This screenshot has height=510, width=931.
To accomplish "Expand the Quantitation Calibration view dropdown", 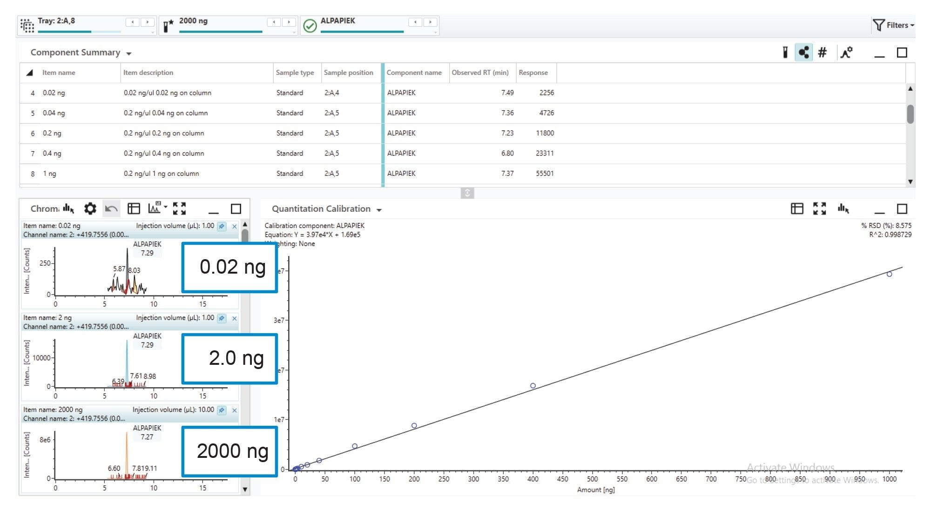I will point(379,210).
